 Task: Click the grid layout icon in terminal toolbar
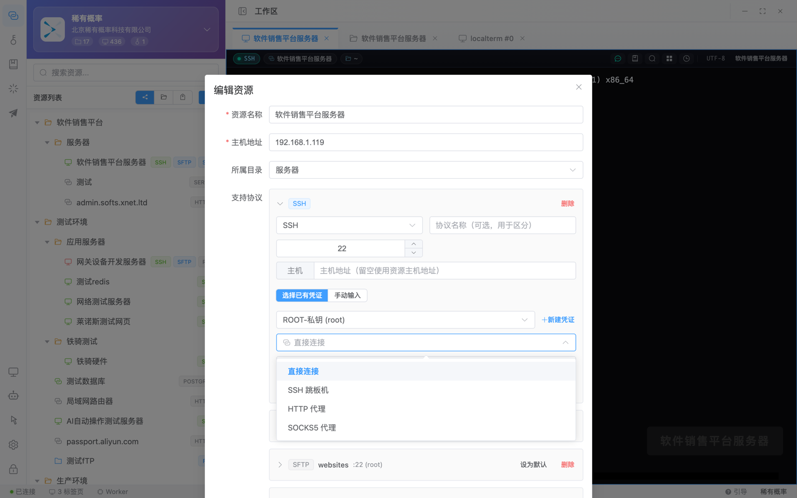(x=669, y=59)
